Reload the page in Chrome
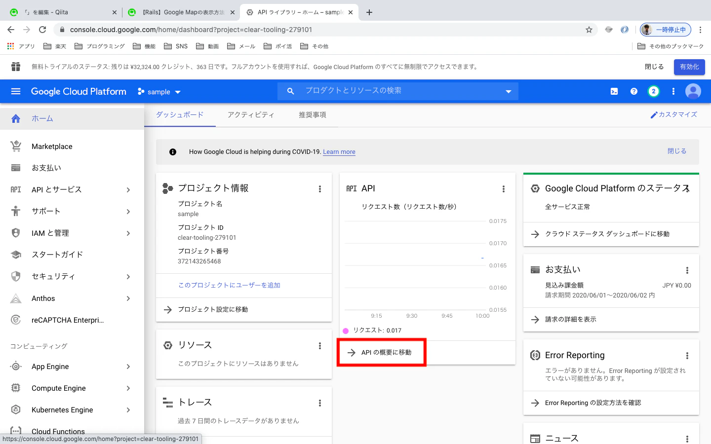711x444 pixels. [42, 30]
